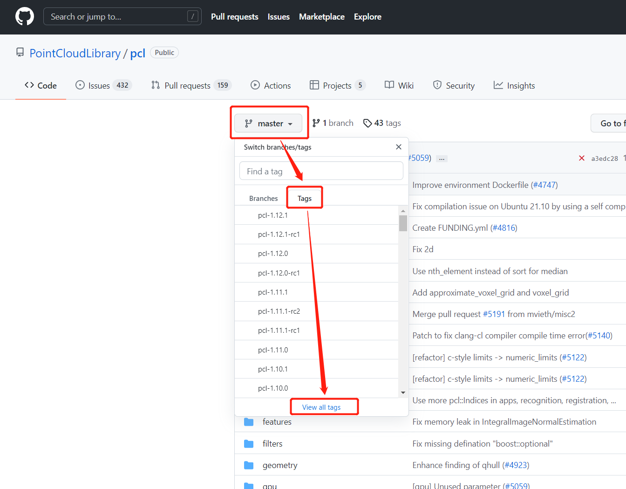Select tag pcl-1.10.1
626x489 pixels.
coord(317,369)
